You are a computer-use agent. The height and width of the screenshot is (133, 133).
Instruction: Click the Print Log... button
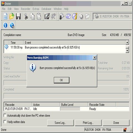[88, 123]
